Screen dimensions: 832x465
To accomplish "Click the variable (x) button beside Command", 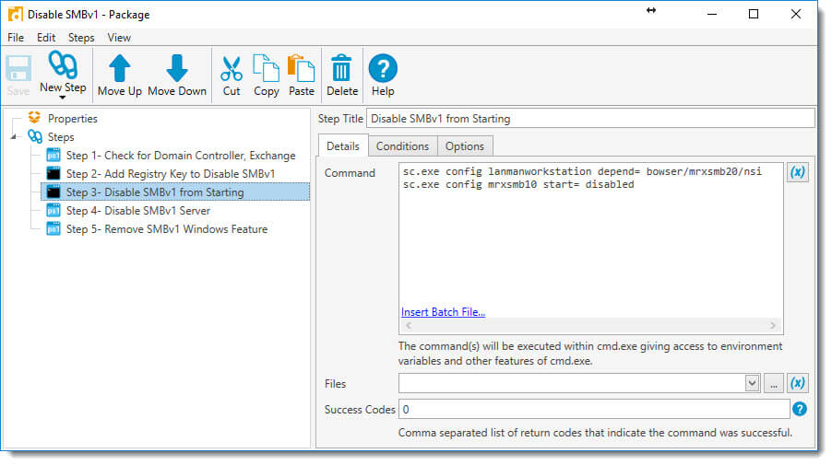I will click(798, 172).
